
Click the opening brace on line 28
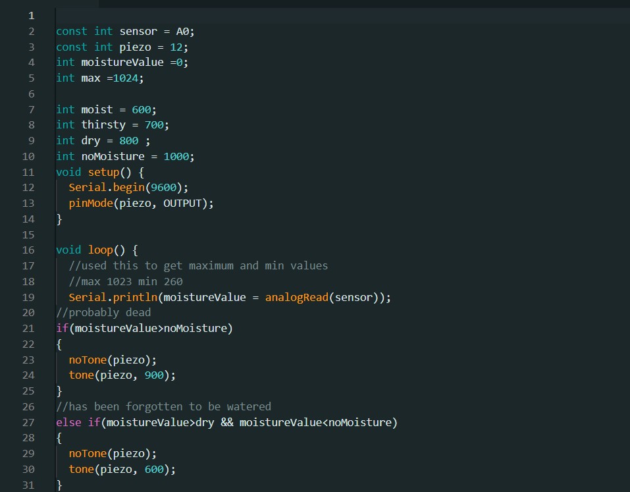59,438
